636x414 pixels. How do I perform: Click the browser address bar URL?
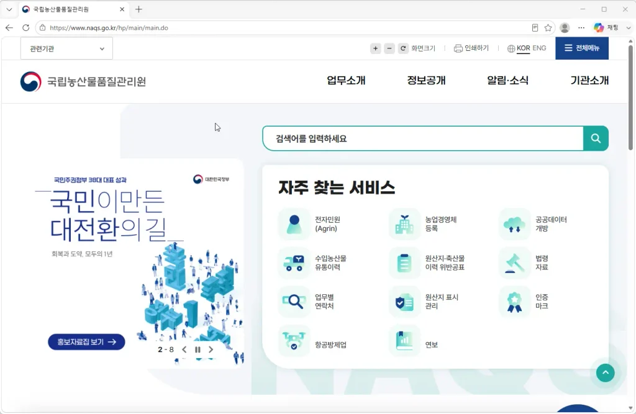(109, 27)
